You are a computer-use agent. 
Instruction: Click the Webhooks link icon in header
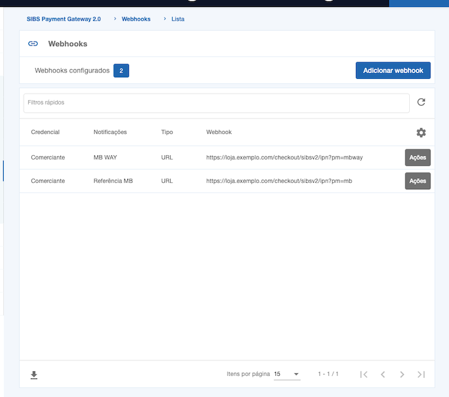(x=33, y=44)
